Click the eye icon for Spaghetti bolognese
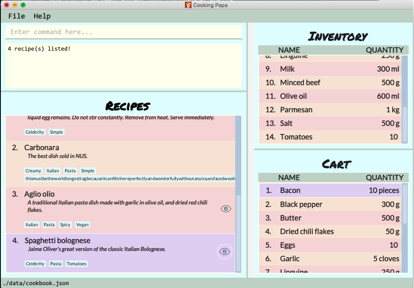This screenshot has width=414, height=288. (225, 252)
